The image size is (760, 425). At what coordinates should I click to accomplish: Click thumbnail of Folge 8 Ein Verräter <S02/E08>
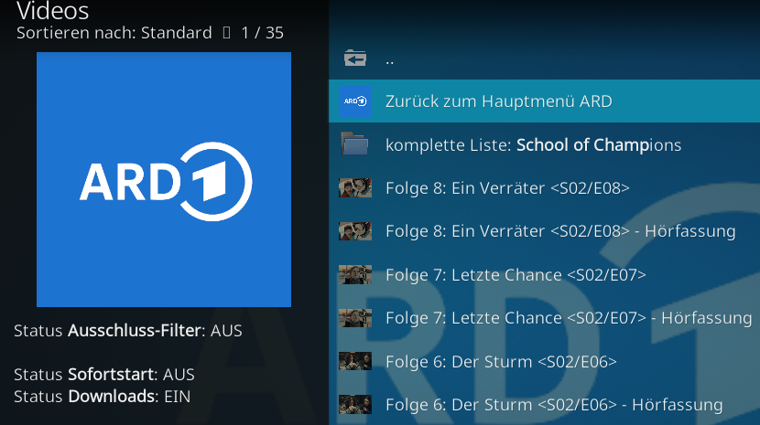(x=354, y=187)
